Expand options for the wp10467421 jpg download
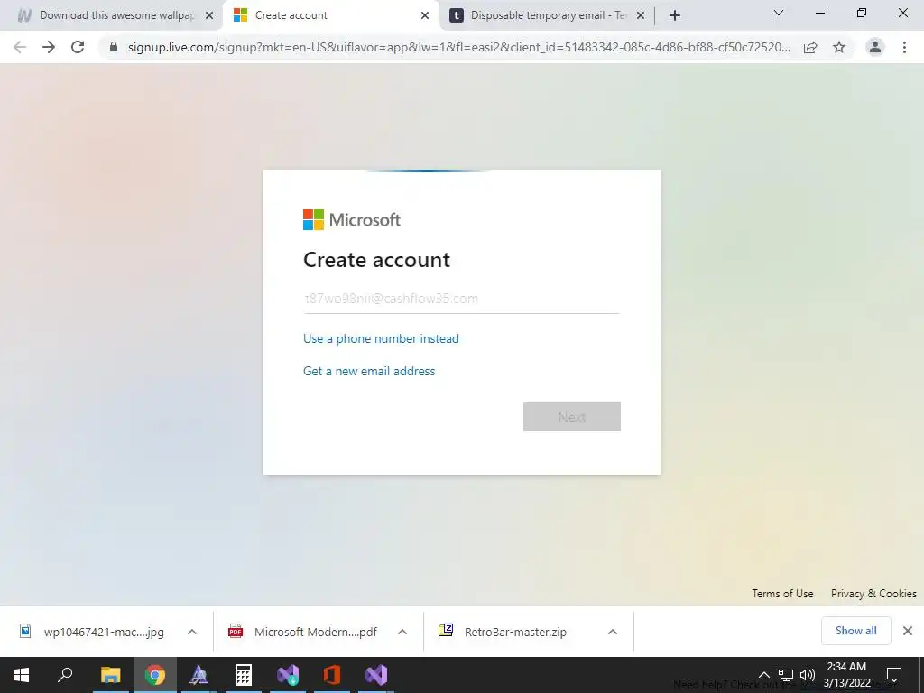 [192, 632]
